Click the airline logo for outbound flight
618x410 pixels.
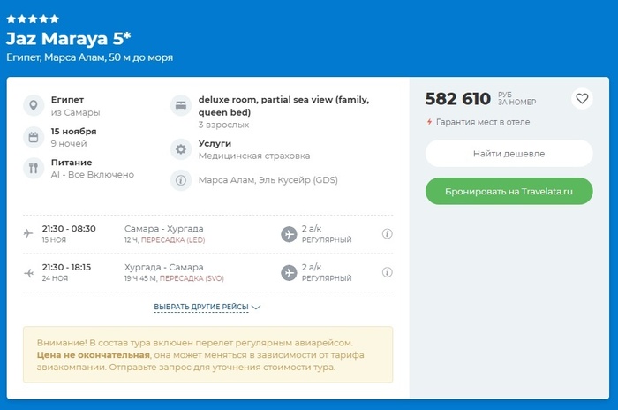click(x=289, y=234)
